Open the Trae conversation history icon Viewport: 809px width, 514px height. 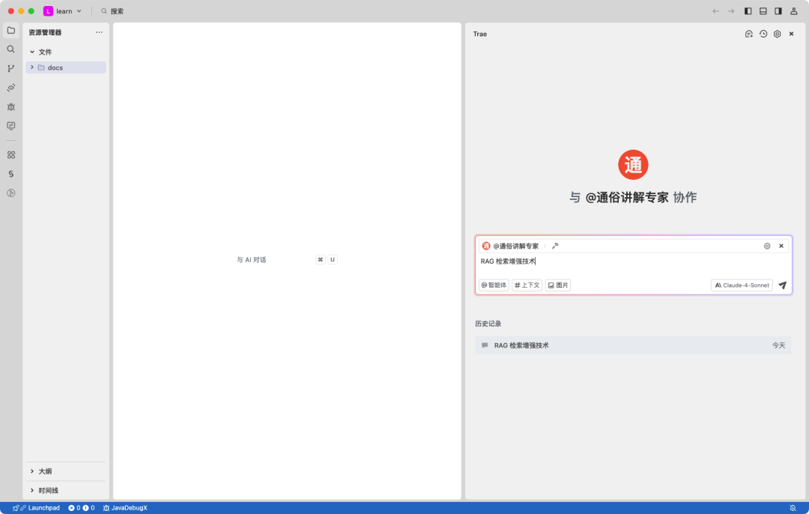tap(763, 34)
